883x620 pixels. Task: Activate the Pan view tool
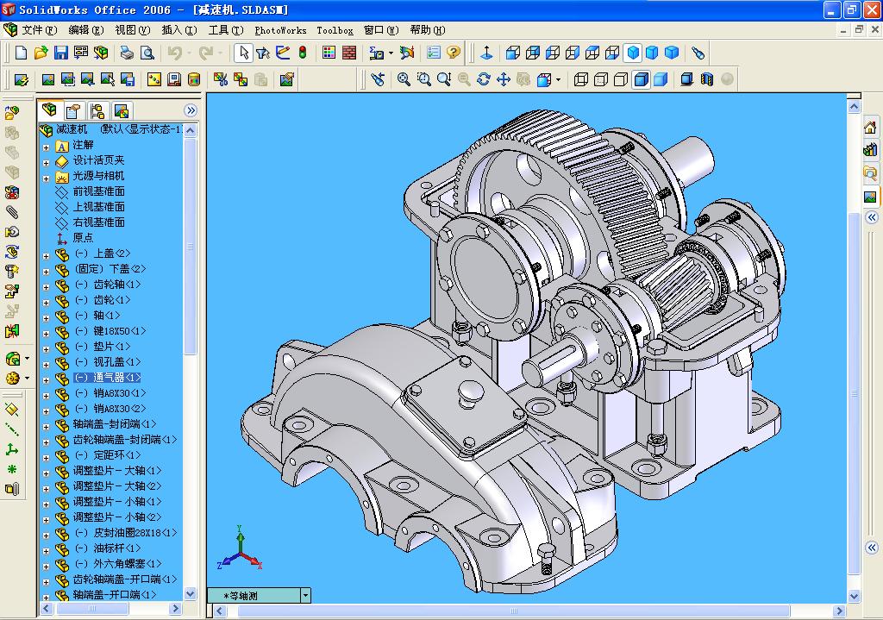[503, 79]
